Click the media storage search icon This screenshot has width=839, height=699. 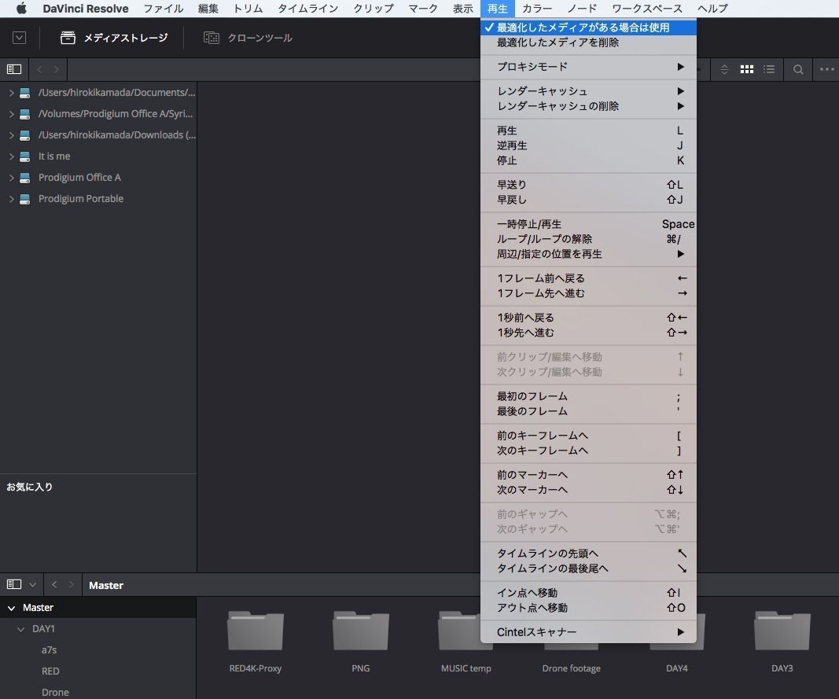[798, 69]
